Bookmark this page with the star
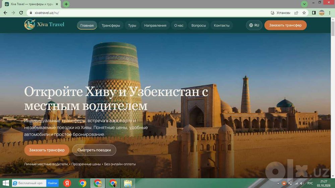The image size is (335, 188). (x=304, y=13)
